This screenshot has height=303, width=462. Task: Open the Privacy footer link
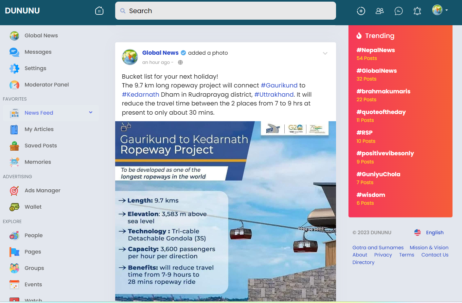click(383, 255)
